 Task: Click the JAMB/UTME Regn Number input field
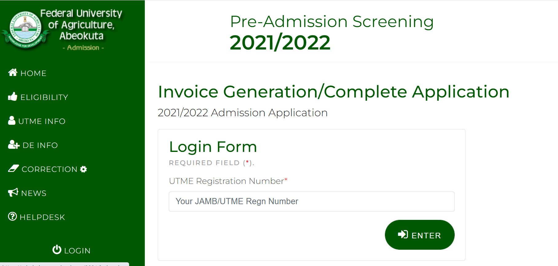click(x=311, y=201)
